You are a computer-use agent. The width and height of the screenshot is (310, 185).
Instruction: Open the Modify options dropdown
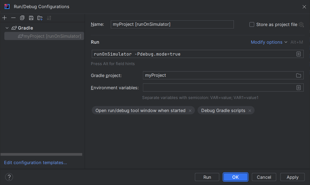[269, 42]
